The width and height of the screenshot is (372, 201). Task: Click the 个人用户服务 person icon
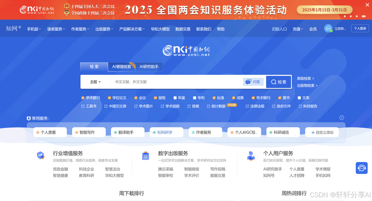pos(251,156)
